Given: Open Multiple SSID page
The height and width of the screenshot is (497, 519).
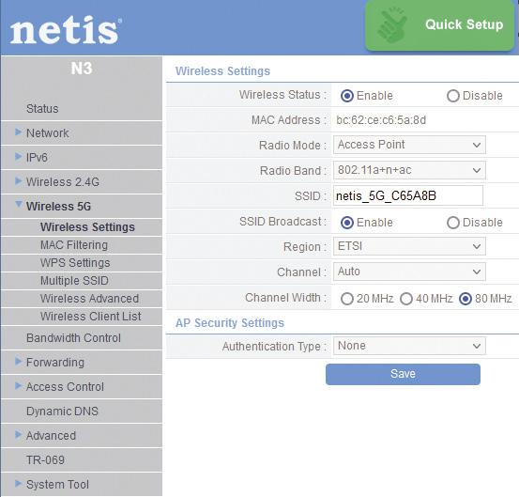Looking at the screenshot, I should point(74,281).
